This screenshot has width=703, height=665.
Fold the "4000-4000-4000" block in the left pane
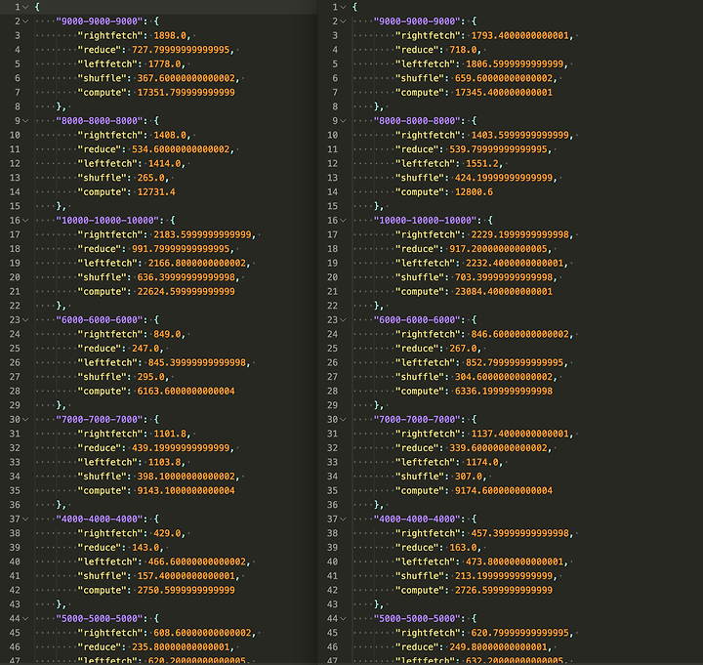point(25,519)
